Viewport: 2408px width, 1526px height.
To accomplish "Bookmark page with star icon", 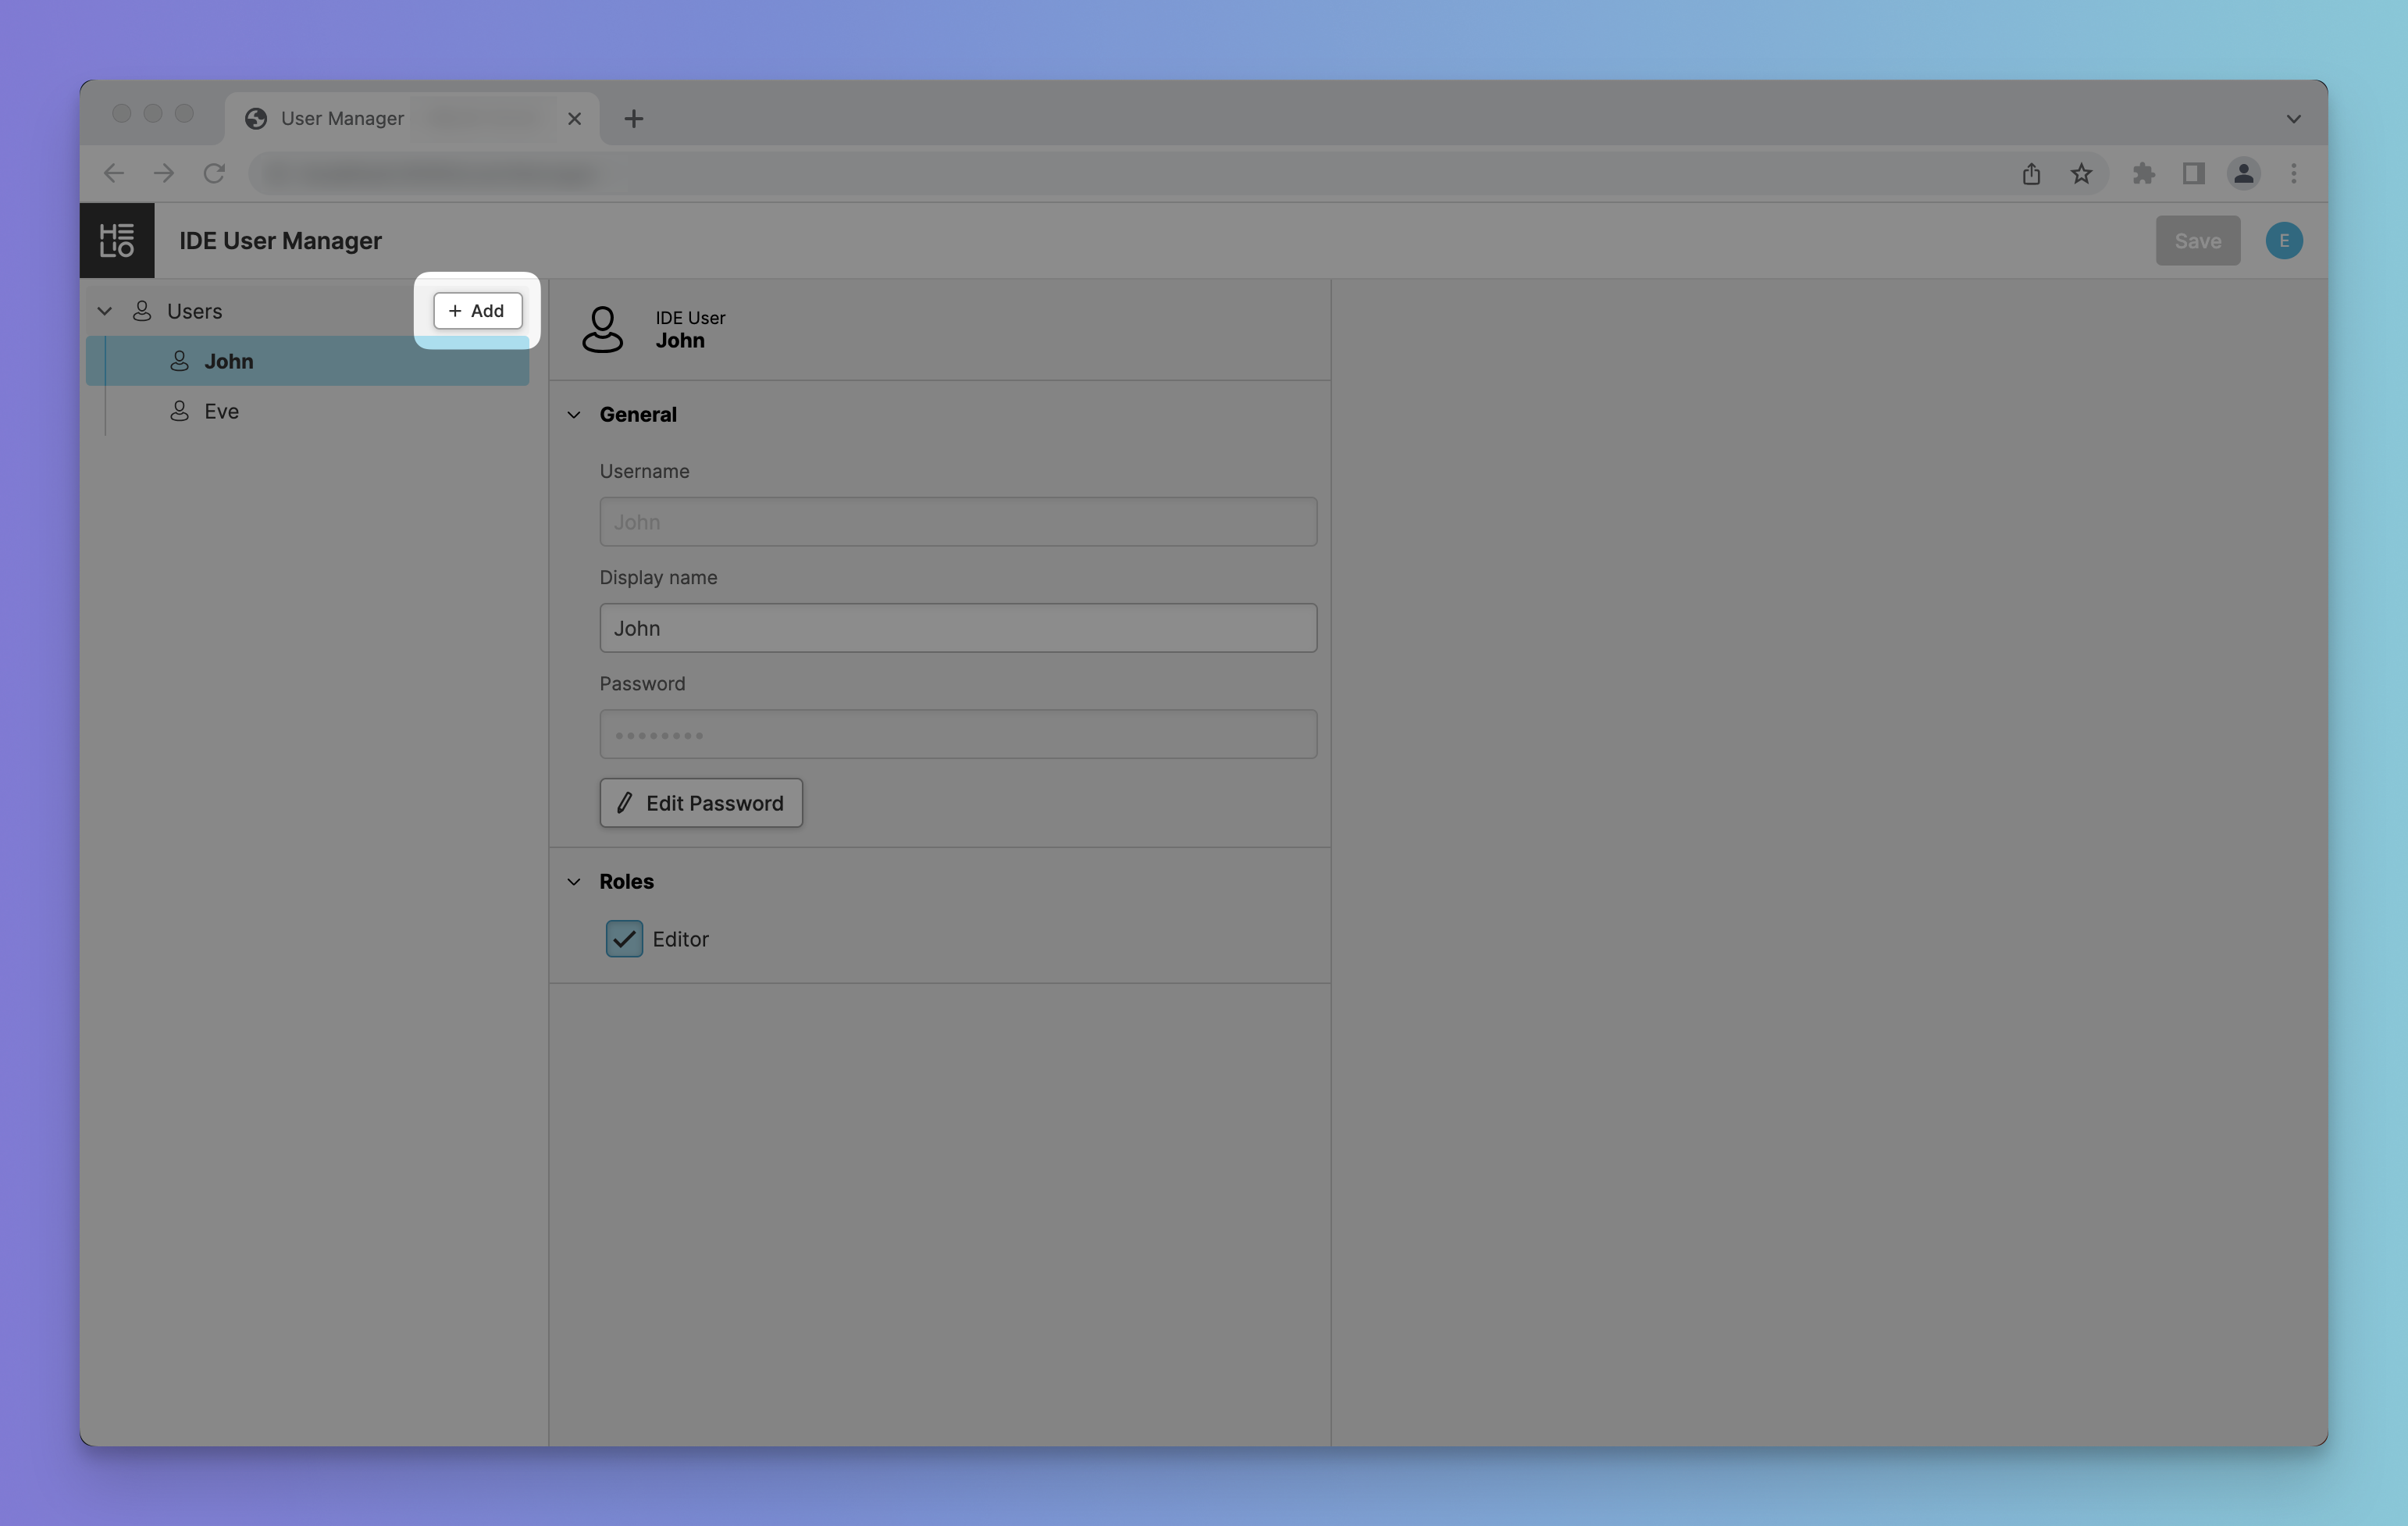I will click(2081, 174).
